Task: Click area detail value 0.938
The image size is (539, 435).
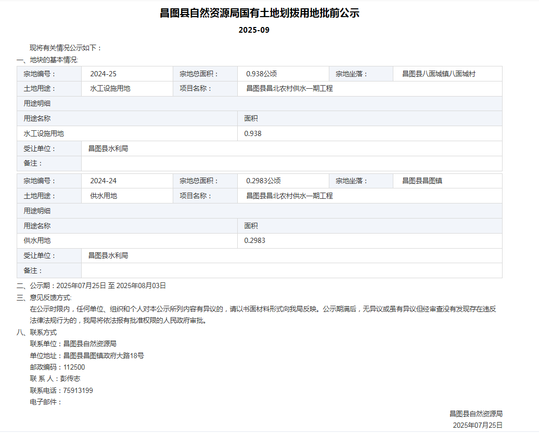Action: [x=253, y=133]
